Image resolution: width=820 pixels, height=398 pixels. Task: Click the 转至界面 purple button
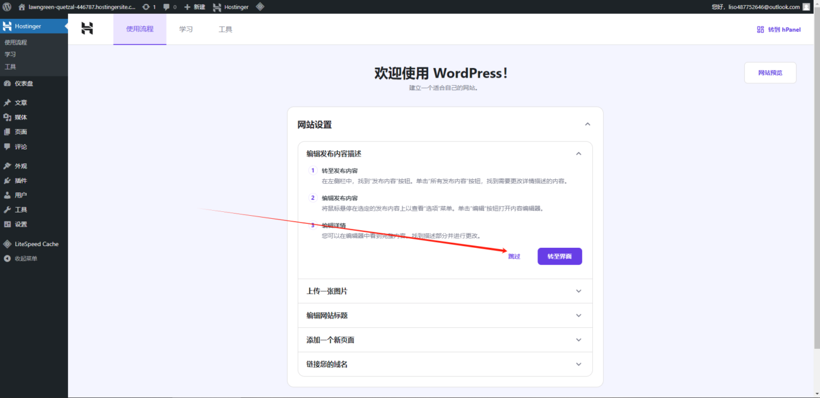(x=559, y=256)
